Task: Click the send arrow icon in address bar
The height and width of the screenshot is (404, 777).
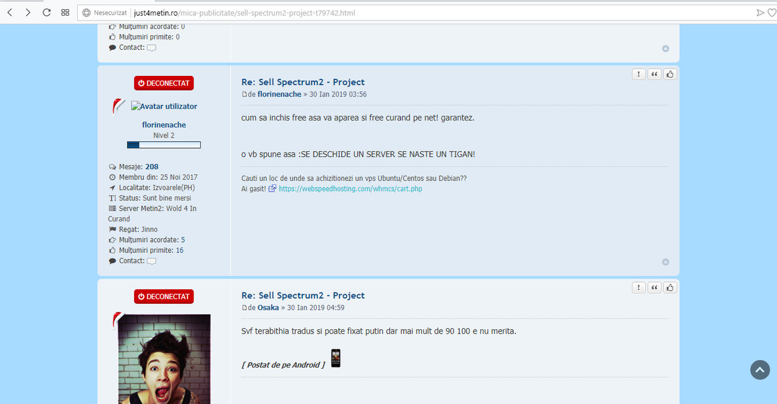Action: pyautogui.click(x=760, y=13)
